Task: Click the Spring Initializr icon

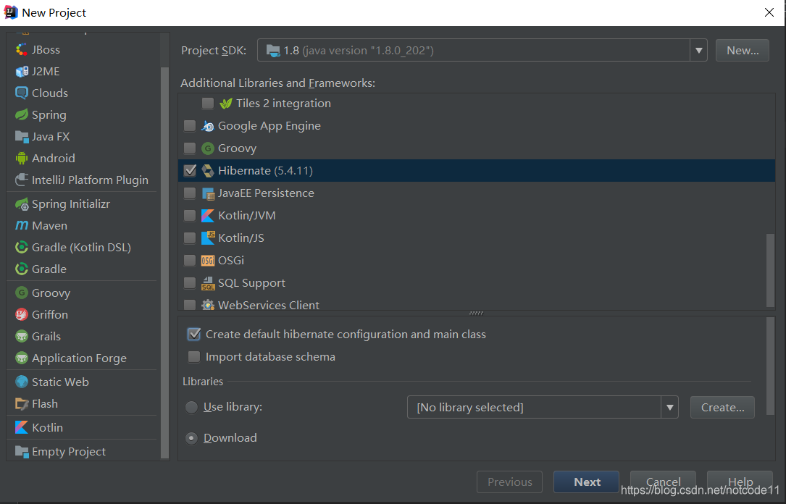Action: point(22,204)
